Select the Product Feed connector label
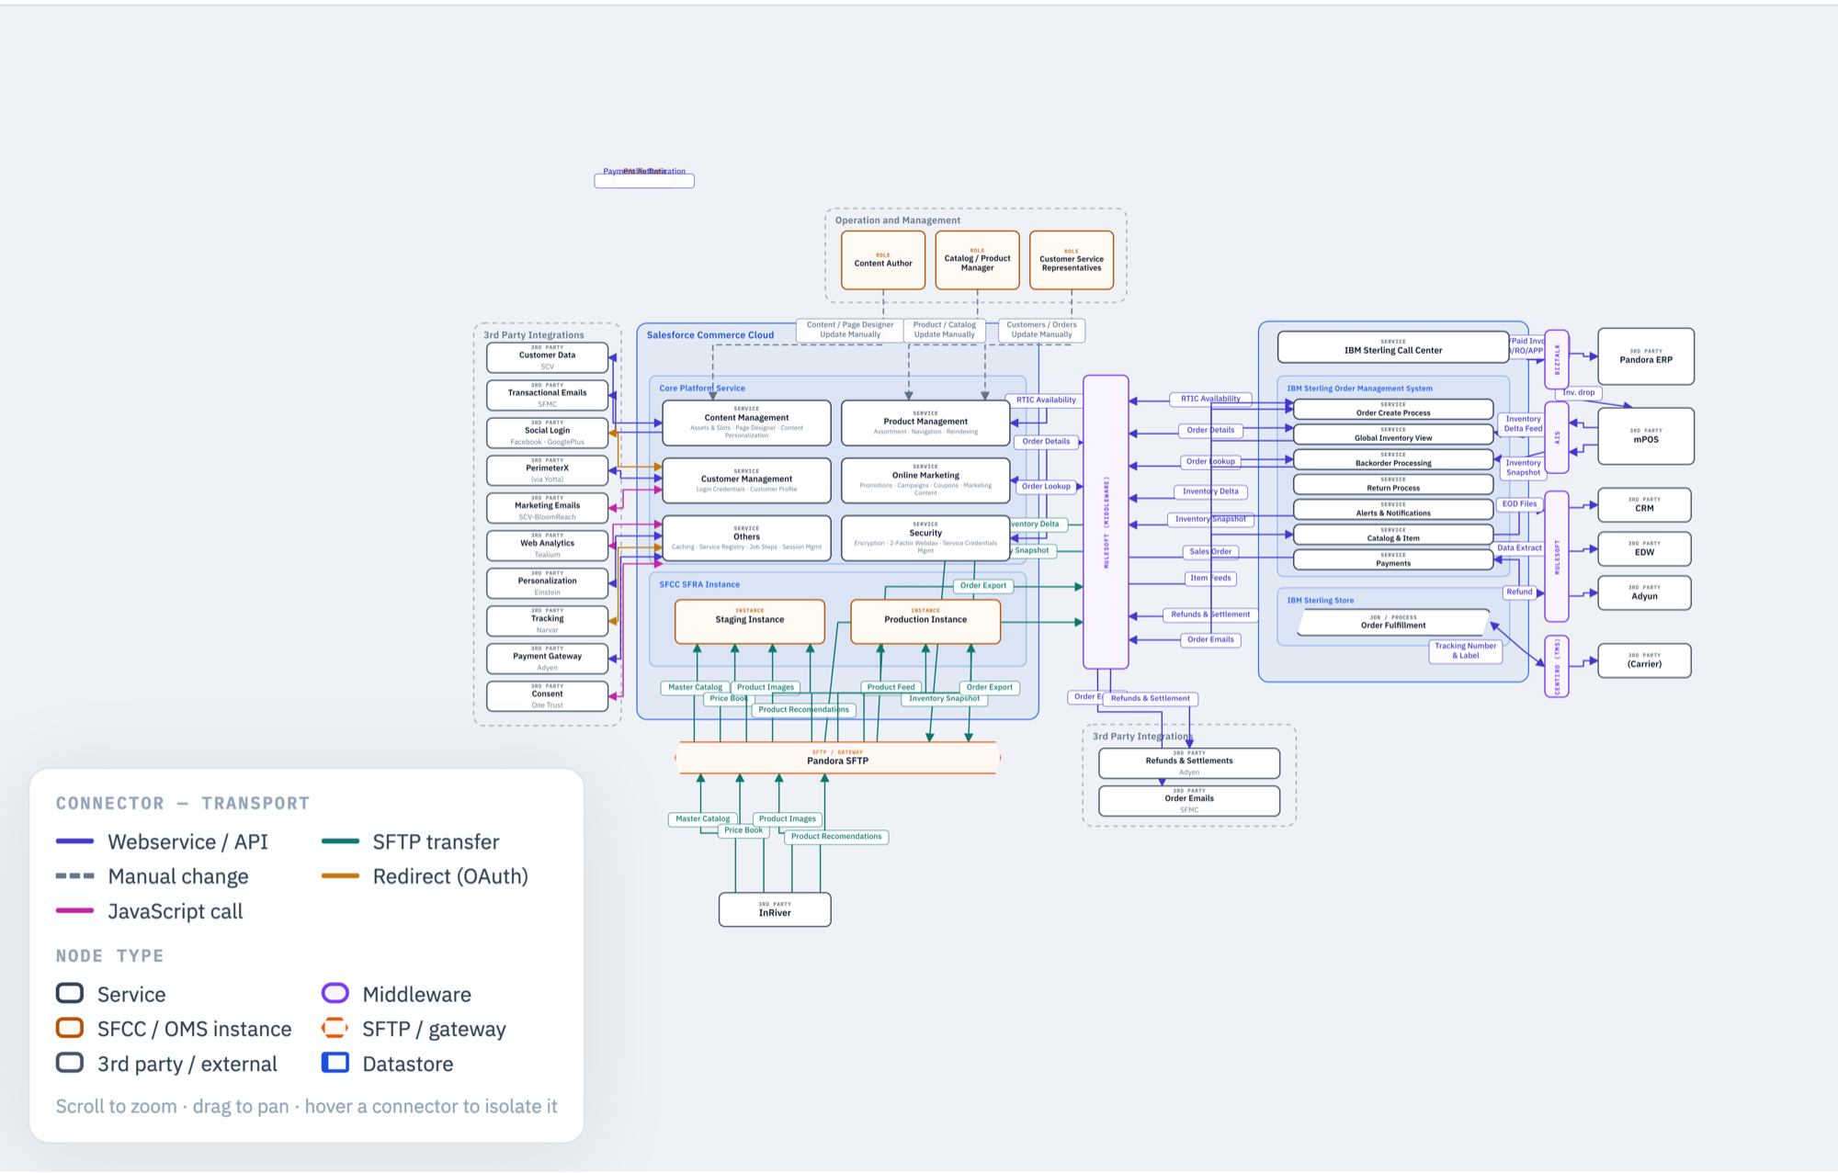Image resolution: width=1838 pixels, height=1173 pixels. point(891,687)
